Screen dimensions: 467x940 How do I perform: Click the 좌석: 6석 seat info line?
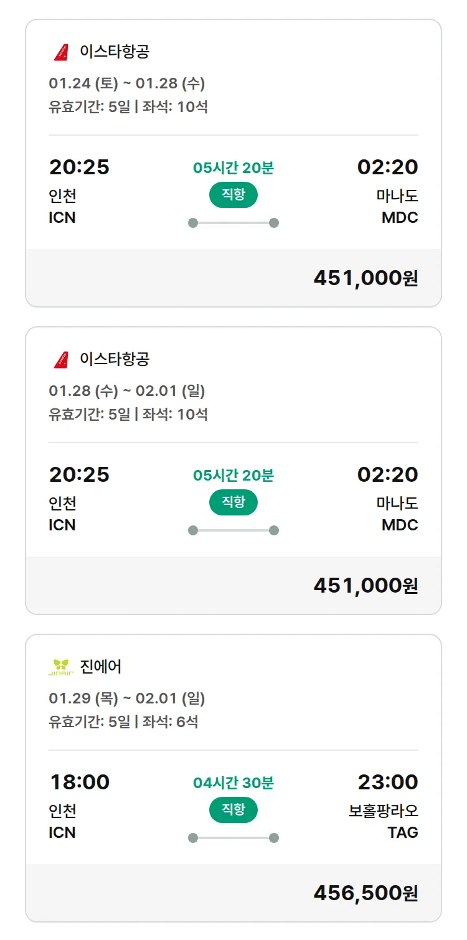tap(170, 722)
